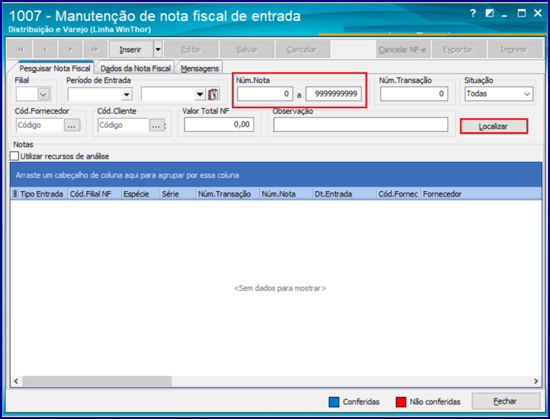Click the window theme toggle icon

[490, 13]
